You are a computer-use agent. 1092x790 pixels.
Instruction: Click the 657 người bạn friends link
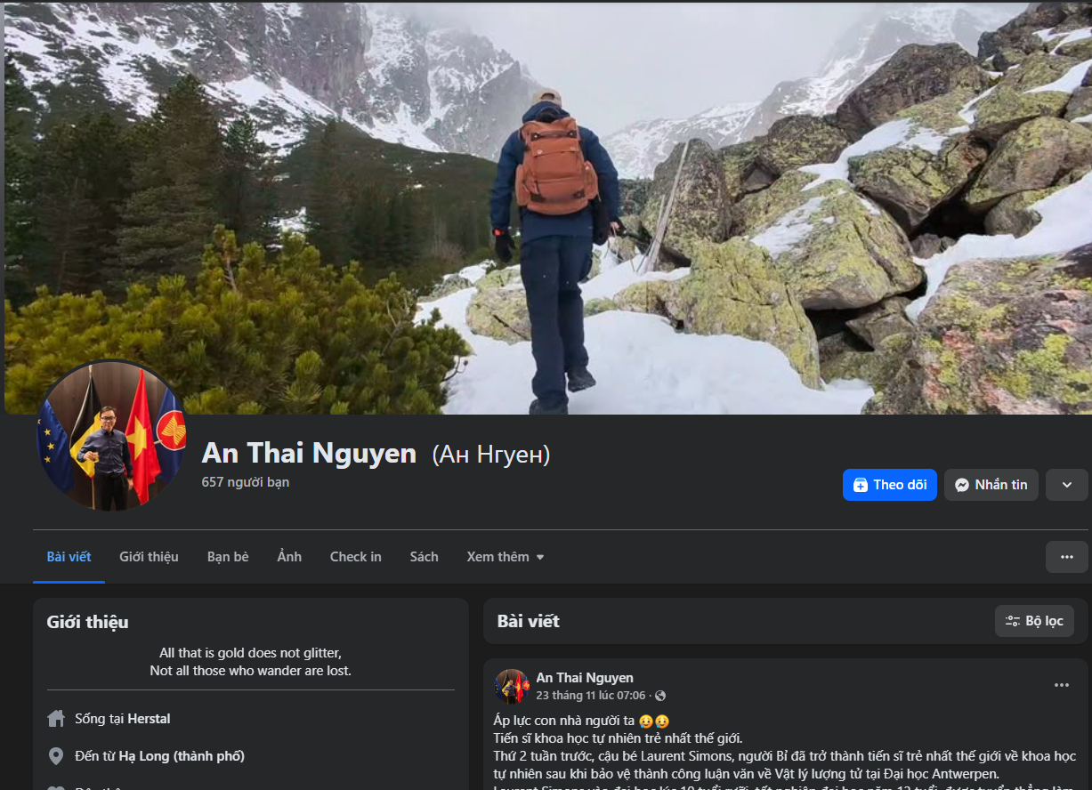[246, 482]
